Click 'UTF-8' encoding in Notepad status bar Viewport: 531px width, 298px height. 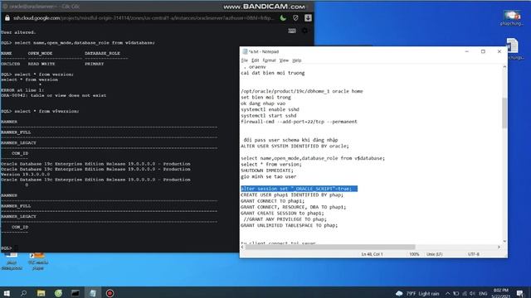click(474, 254)
